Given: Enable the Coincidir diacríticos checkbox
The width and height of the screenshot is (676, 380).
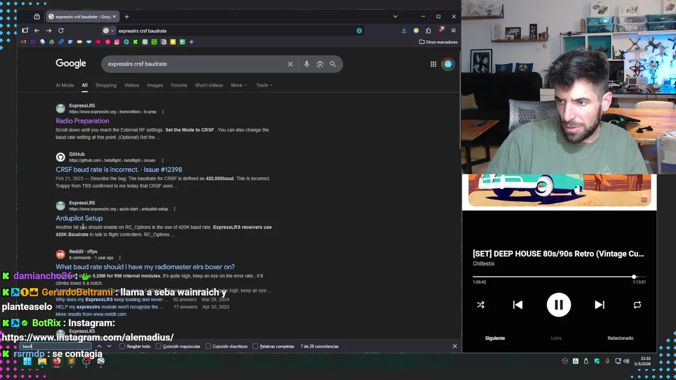Looking at the screenshot, I should (x=208, y=346).
